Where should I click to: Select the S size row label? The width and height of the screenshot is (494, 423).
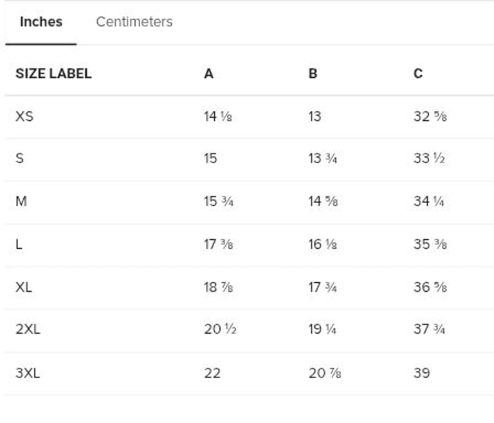coord(19,158)
